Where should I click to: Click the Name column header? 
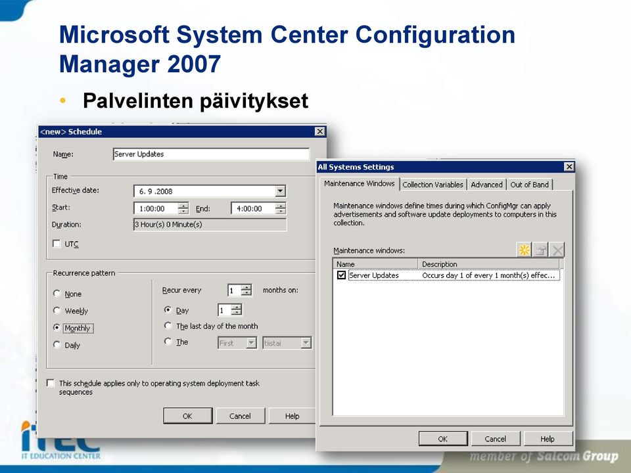coord(375,264)
